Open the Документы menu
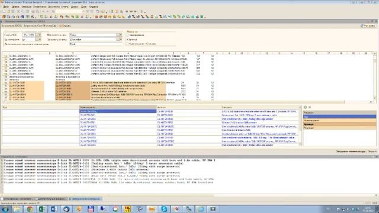 click(54, 7)
